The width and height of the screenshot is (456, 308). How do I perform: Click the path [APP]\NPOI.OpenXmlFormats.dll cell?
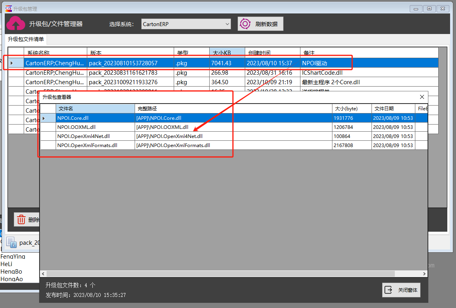tap(233, 145)
